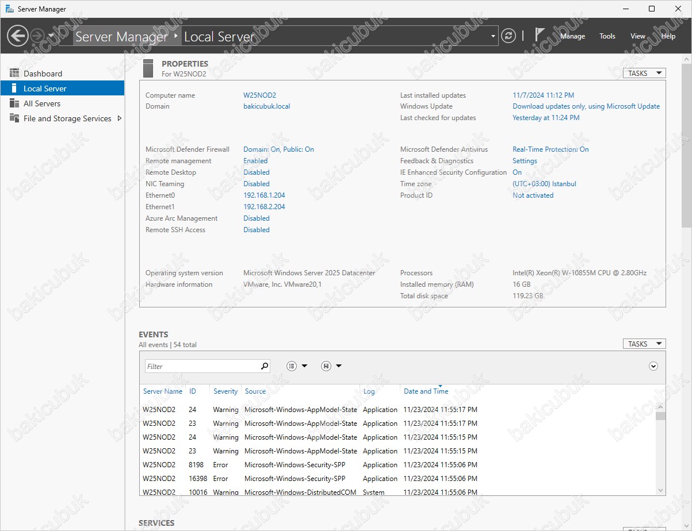Viewport: 692px width, 531px height.
Task: Click the computer name W25NOD2 link
Action: [259, 95]
